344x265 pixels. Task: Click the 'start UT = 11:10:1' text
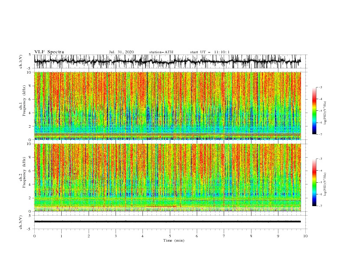[210, 52]
